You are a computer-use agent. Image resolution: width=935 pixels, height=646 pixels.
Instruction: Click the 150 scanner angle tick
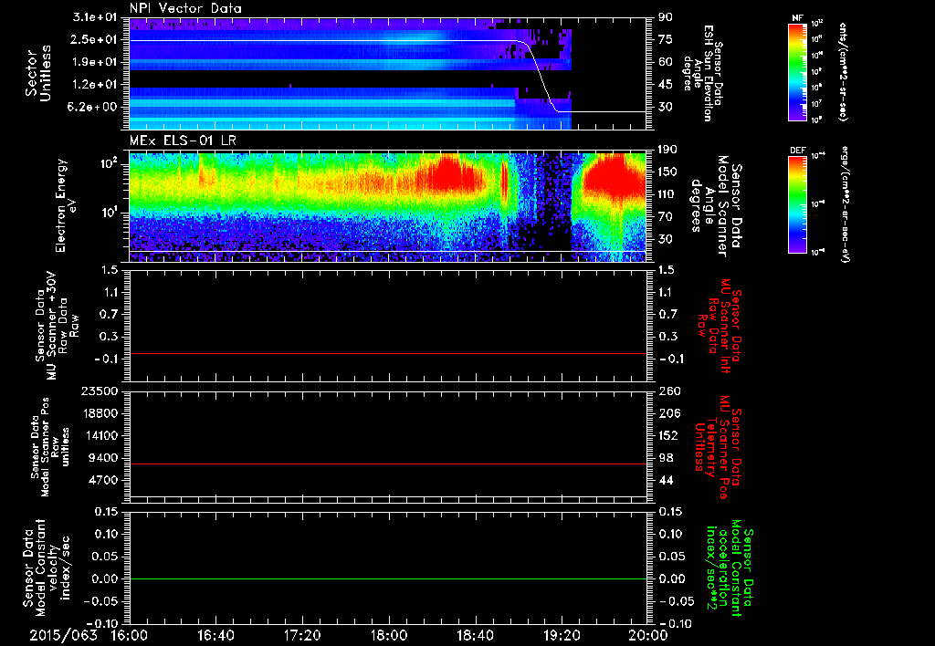coord(667,172)
